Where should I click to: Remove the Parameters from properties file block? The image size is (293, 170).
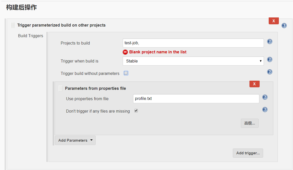254,84
